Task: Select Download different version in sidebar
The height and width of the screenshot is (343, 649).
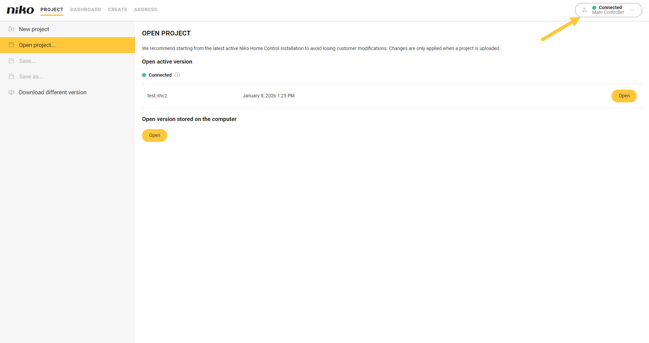Action: click(68, 92)
